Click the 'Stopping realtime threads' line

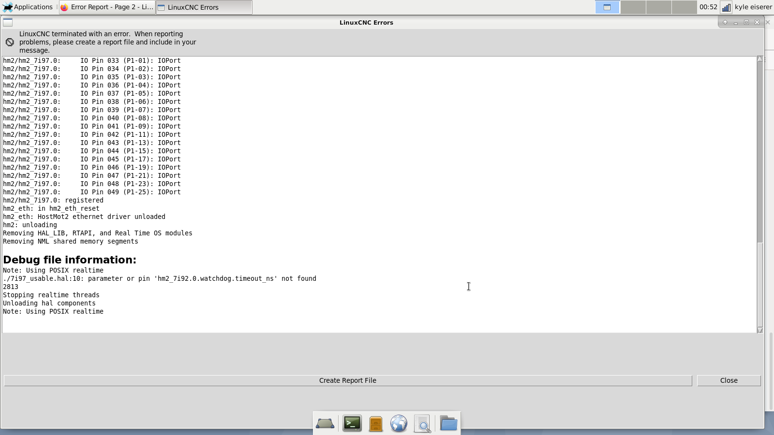(51, 295)
